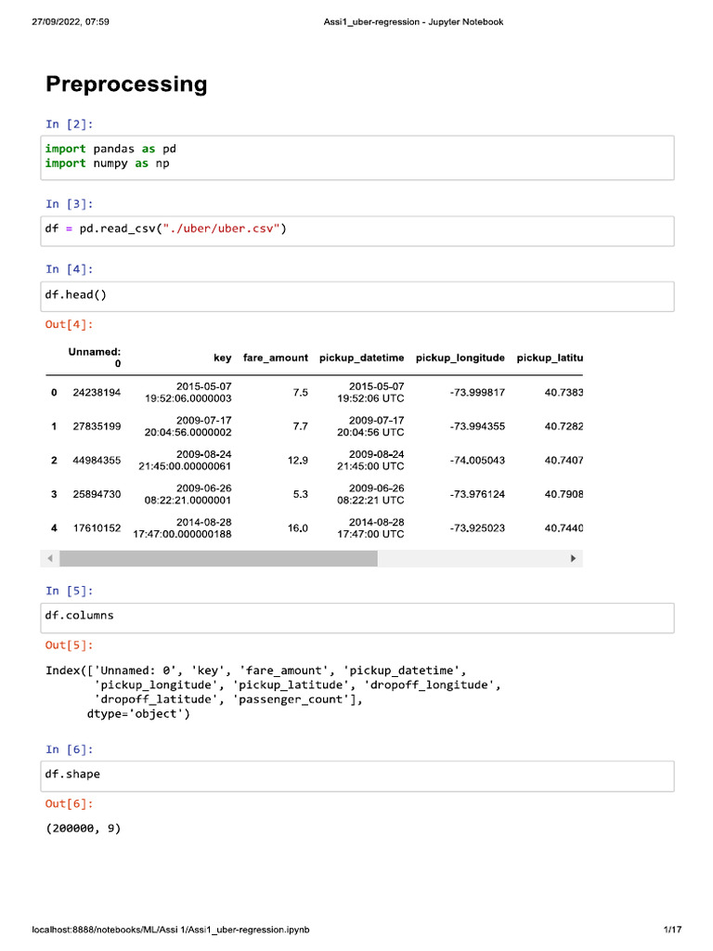Click the 'pickup_longitude' column header

460,358
